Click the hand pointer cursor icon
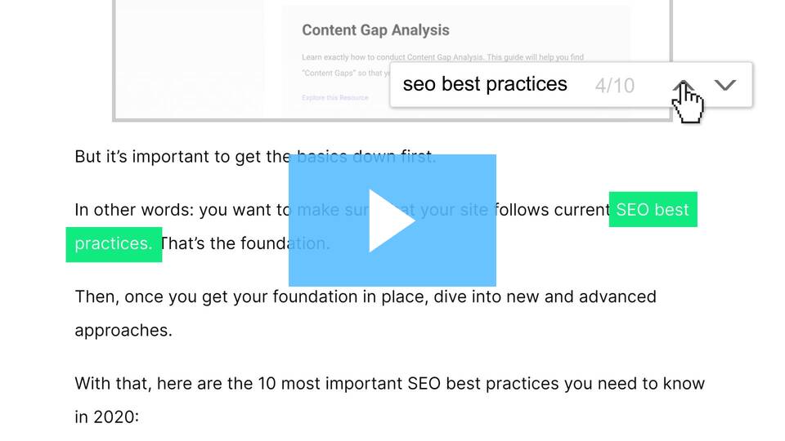This screenshot has width=785, height=441. click(689, 105)
